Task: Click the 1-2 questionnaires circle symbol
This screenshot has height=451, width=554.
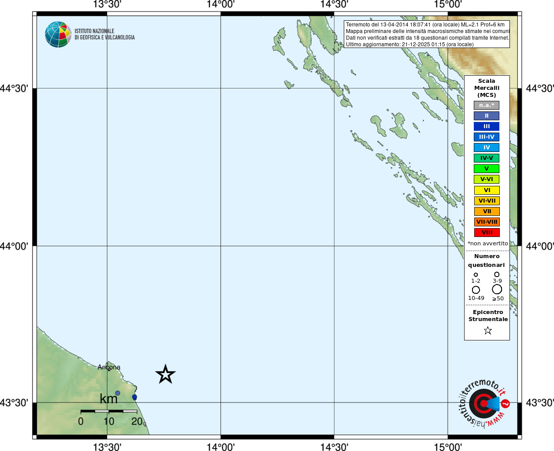Action: [476, 275]
